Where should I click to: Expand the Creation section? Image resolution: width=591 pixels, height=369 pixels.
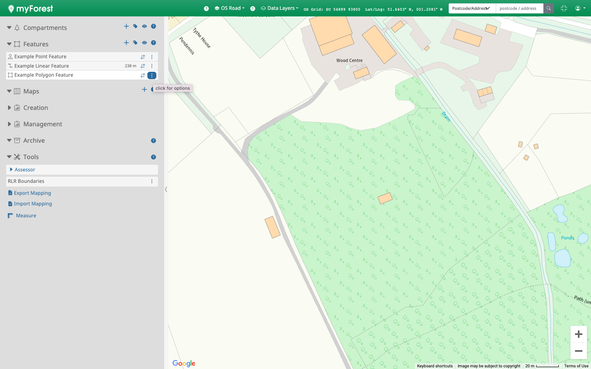point(9,108)
